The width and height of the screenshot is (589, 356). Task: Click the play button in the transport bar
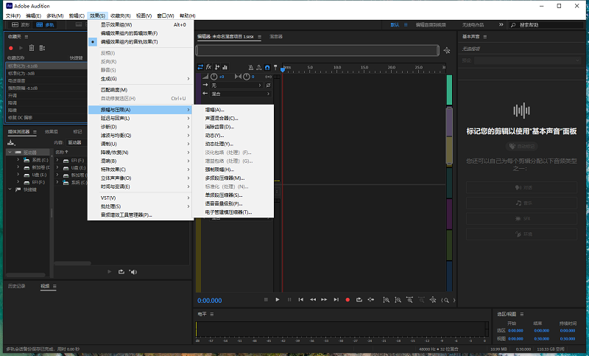277,299
